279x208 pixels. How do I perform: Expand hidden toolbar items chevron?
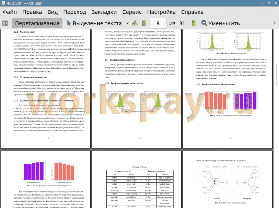click(x=275, y=23)
